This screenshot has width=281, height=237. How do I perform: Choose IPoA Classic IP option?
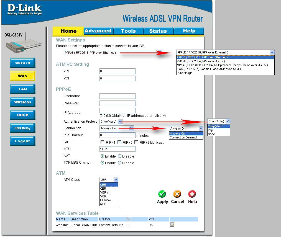[x=226, y=69]
